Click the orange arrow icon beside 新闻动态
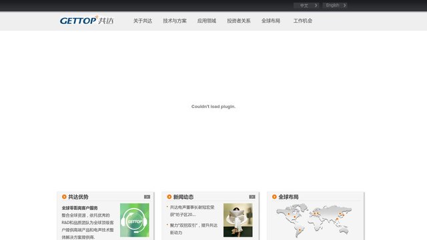427x240 pixels. point(169,197)
